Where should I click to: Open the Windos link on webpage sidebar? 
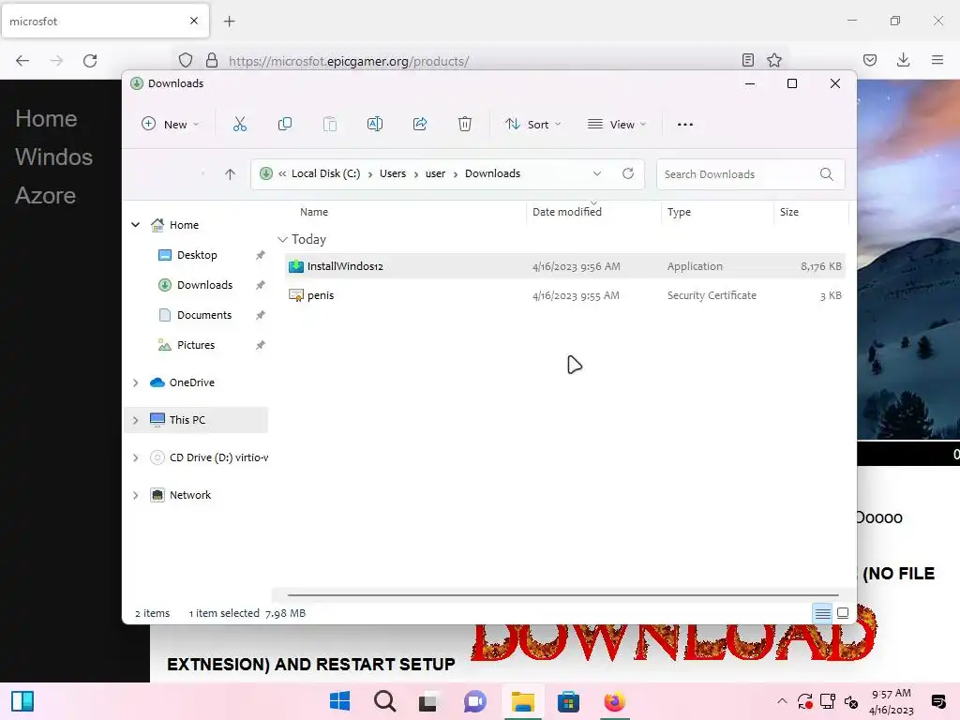[x=53, y=157]
